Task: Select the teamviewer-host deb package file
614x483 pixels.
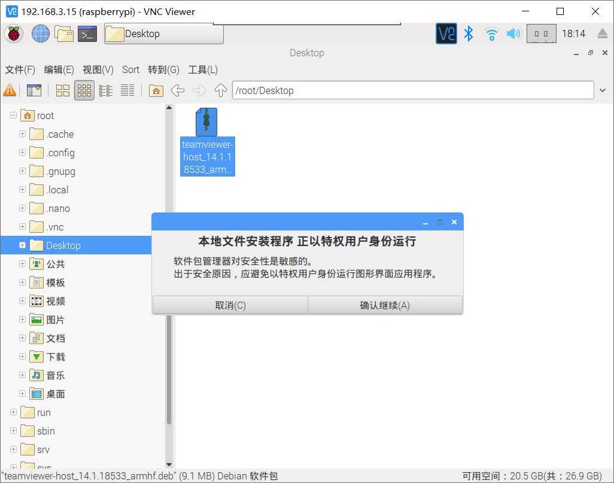Action: (x=207, y=142)
